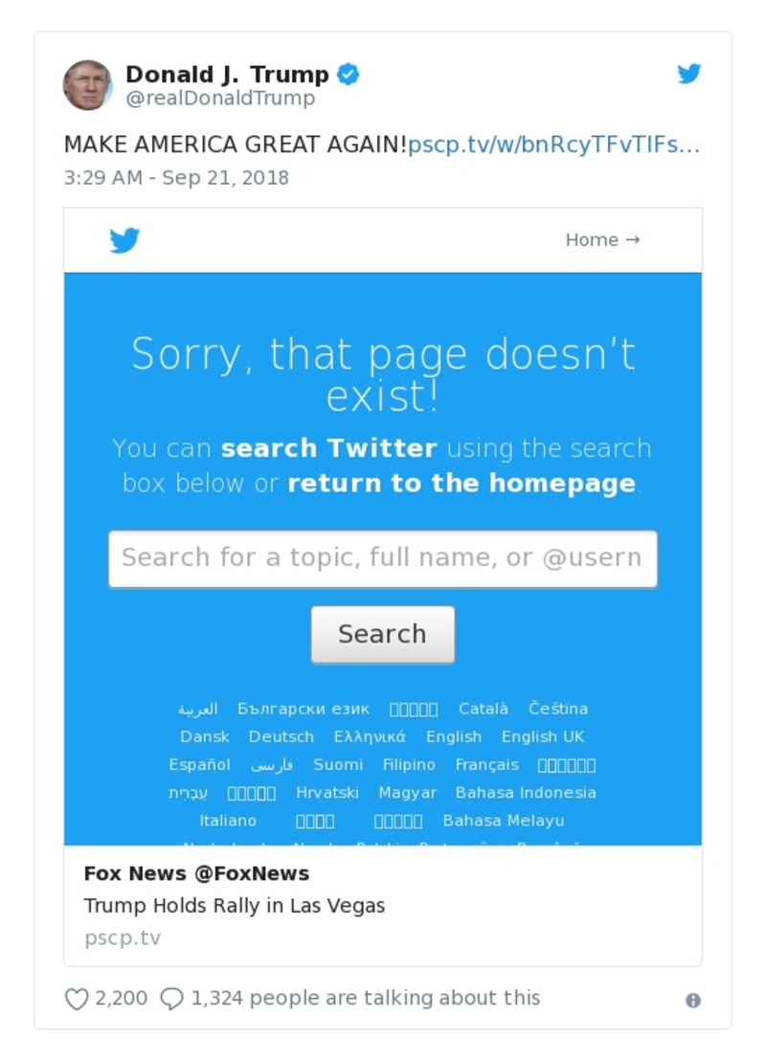Screen dimensions: 766x1062
Task: Click the verified blue checkmark badge
Action: click(x=349, y=72)
